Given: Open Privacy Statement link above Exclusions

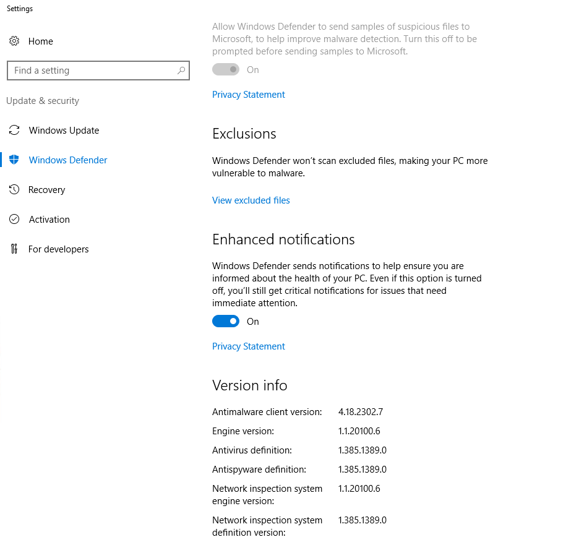Looking at the screenshot, I should click(248, 95).
